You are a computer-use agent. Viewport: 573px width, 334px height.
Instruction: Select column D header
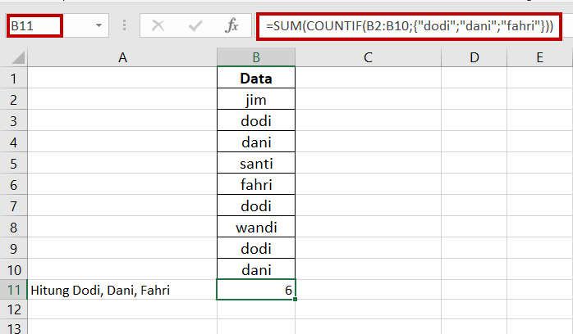(x=474, y=57)
